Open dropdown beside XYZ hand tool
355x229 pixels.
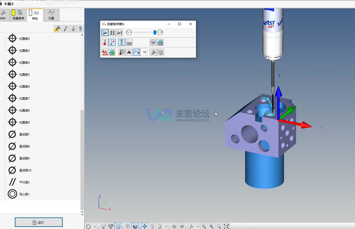click(x=166, y=226)
